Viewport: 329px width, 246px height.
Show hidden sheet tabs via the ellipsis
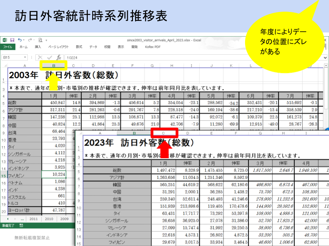(x=22, y=219)
